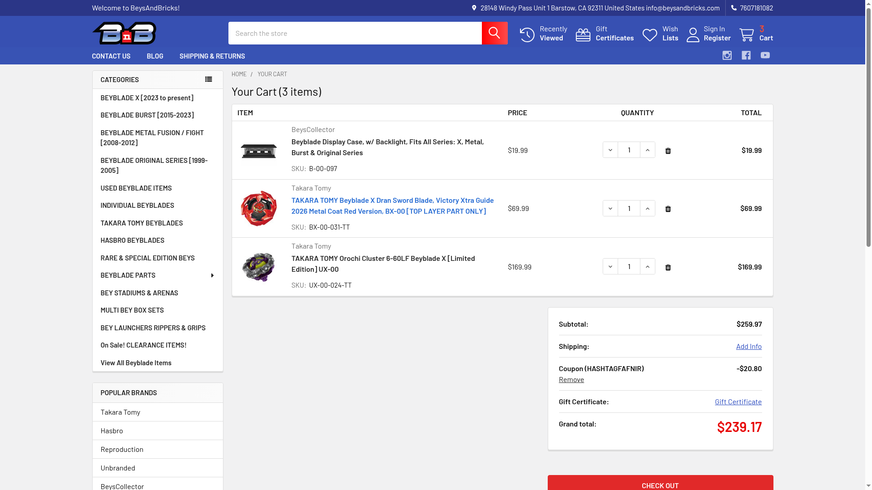Click the Search the store field

(x=354, y=33)
